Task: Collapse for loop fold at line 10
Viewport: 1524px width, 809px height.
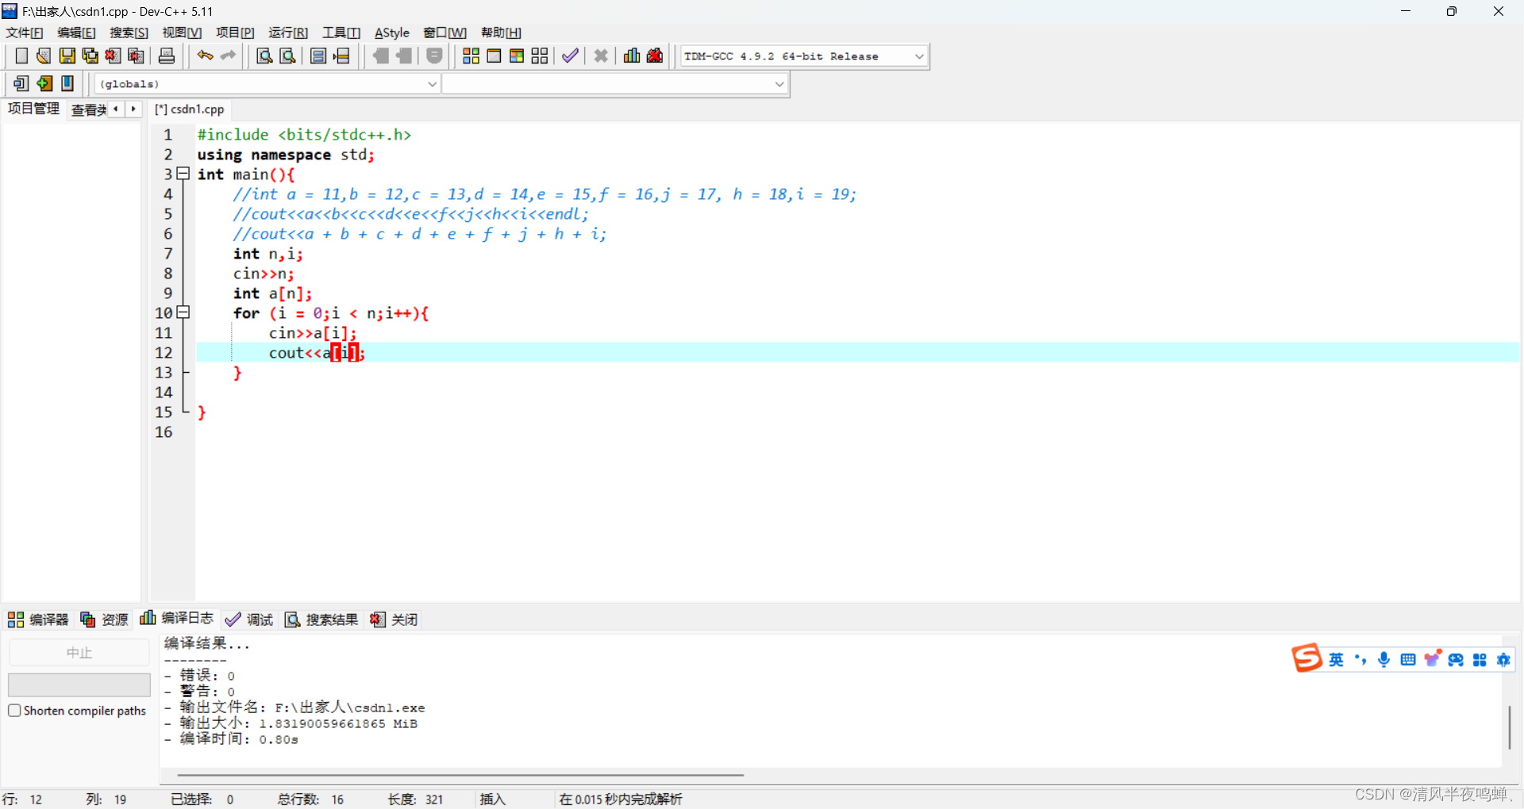Action: pos(183,312)
